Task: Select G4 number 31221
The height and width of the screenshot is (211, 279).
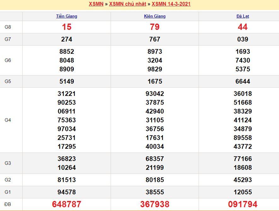Action: pyautogui.click(x=67, y=94)
